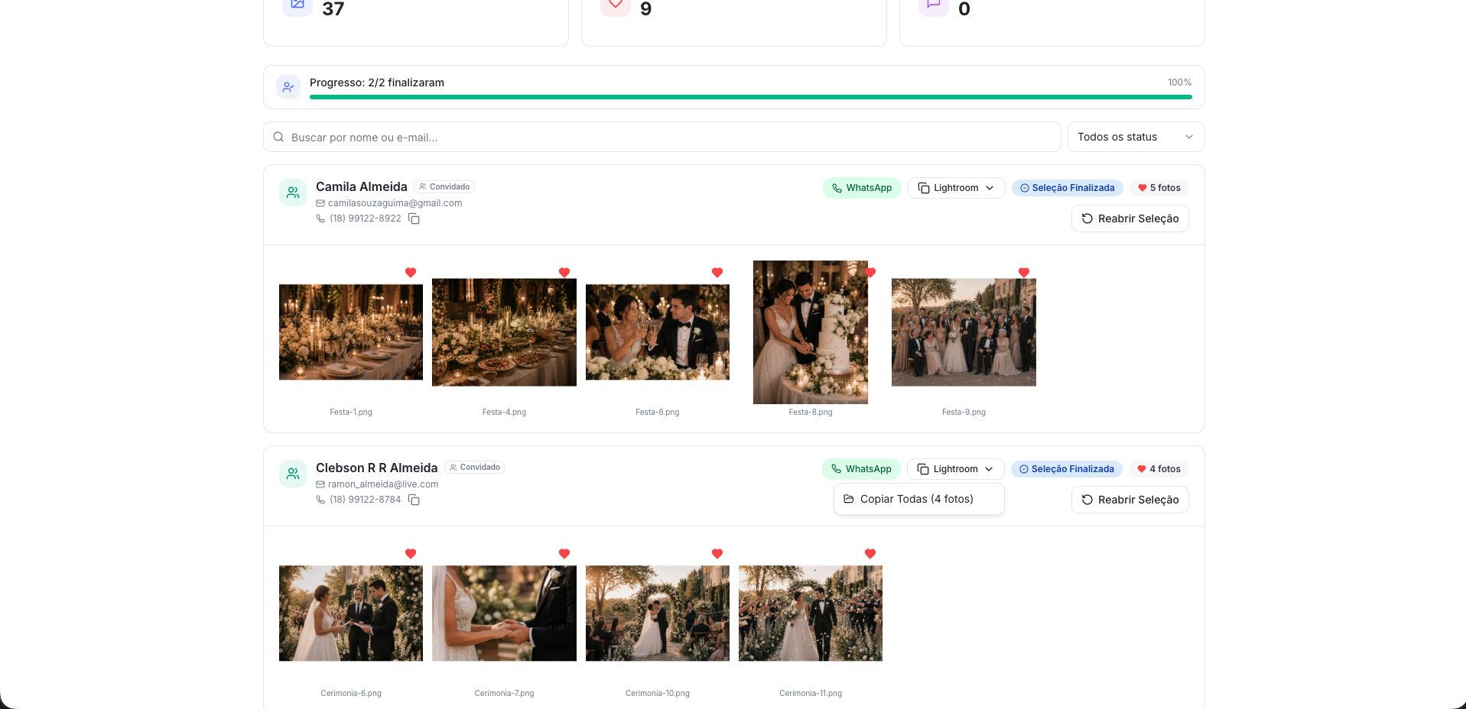
Task: Toggle the heart on Cerimonia-6.png
Action: point(411,554)
